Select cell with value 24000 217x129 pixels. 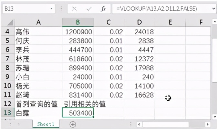78,76
